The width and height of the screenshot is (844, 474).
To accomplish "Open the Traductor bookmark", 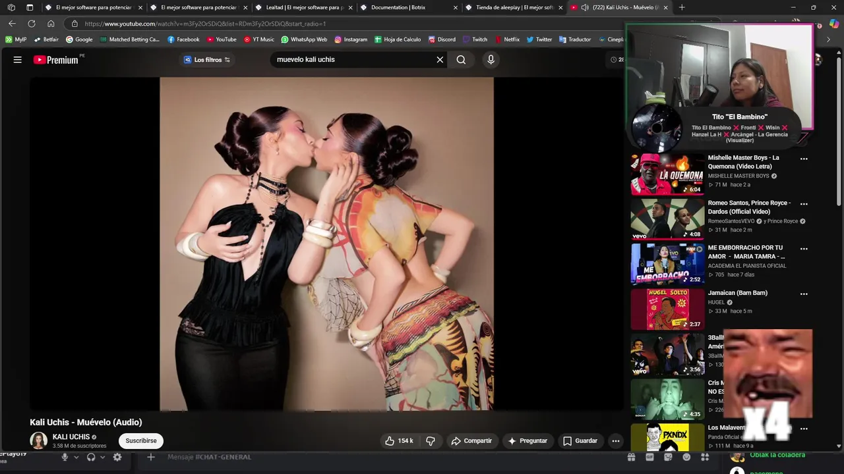I will tap(575, 39).
